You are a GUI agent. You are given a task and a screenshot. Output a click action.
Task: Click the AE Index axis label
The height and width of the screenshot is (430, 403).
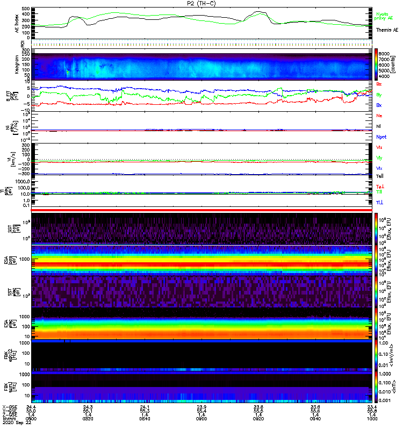(x=17, y=24)
